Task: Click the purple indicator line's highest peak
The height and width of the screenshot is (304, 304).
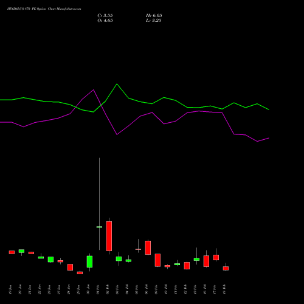Action: point(94,89)
